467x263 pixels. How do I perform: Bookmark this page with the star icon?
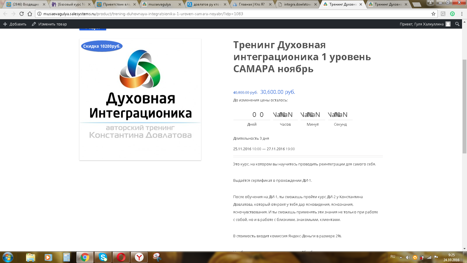[433, 14]
